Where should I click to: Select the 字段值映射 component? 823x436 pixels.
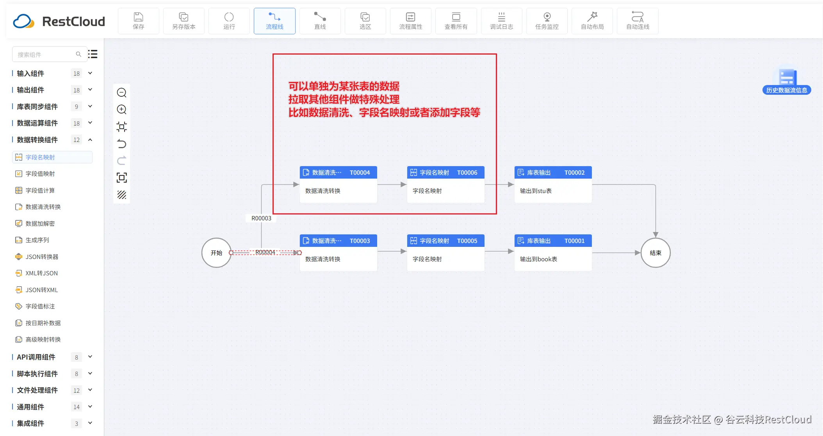tap(52, 174)
